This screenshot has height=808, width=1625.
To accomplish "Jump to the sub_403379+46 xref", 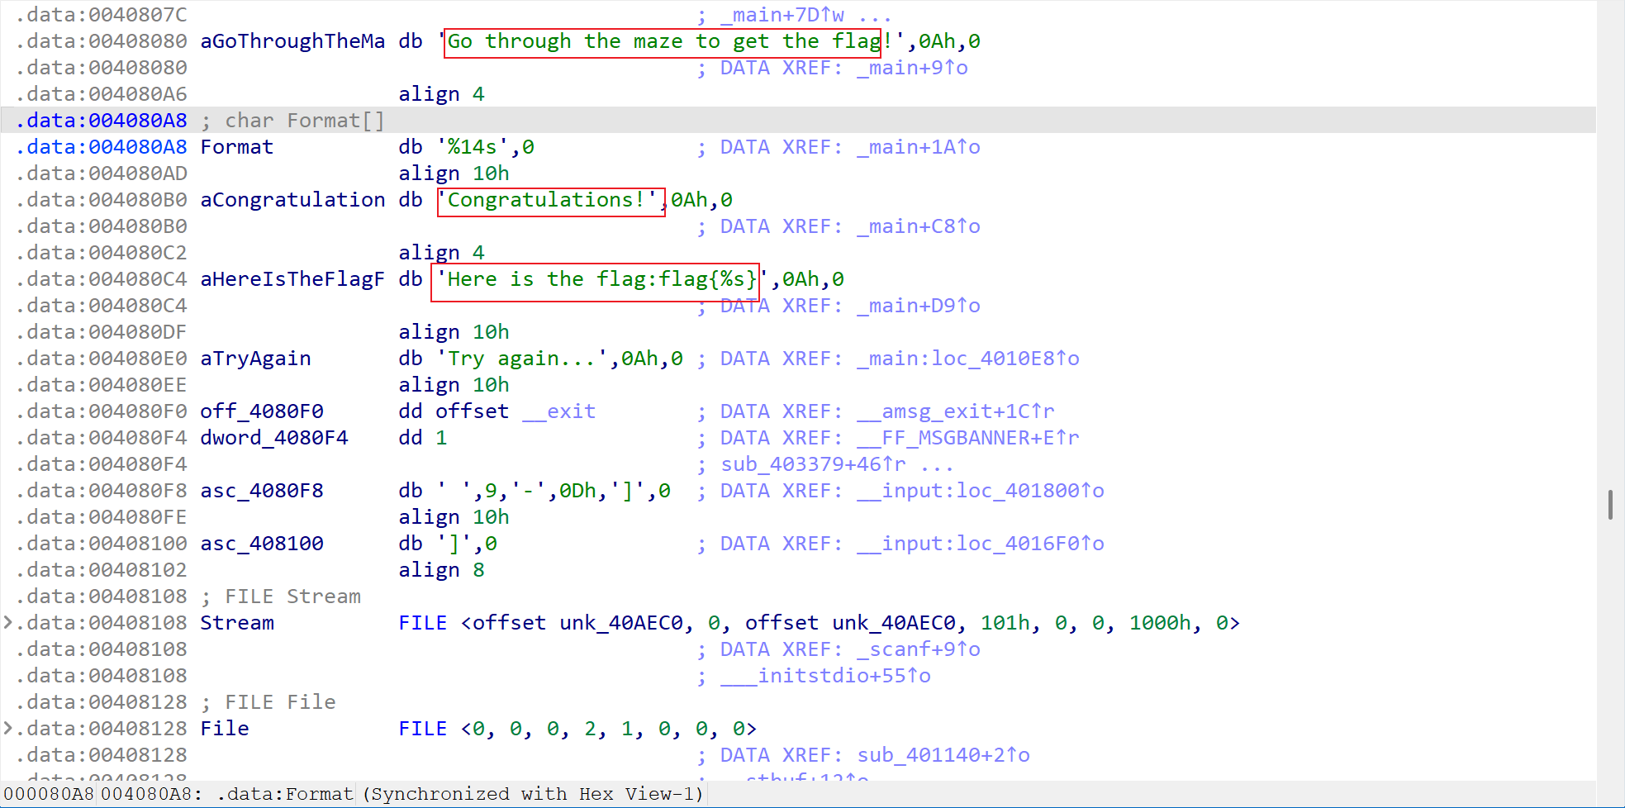I will [813, 464].
